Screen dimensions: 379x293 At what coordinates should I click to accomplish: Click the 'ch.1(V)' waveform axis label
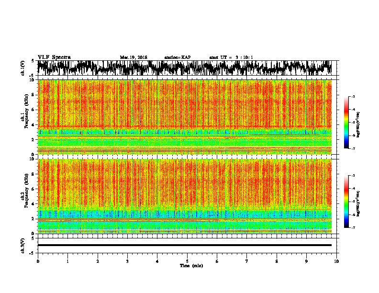23,68
